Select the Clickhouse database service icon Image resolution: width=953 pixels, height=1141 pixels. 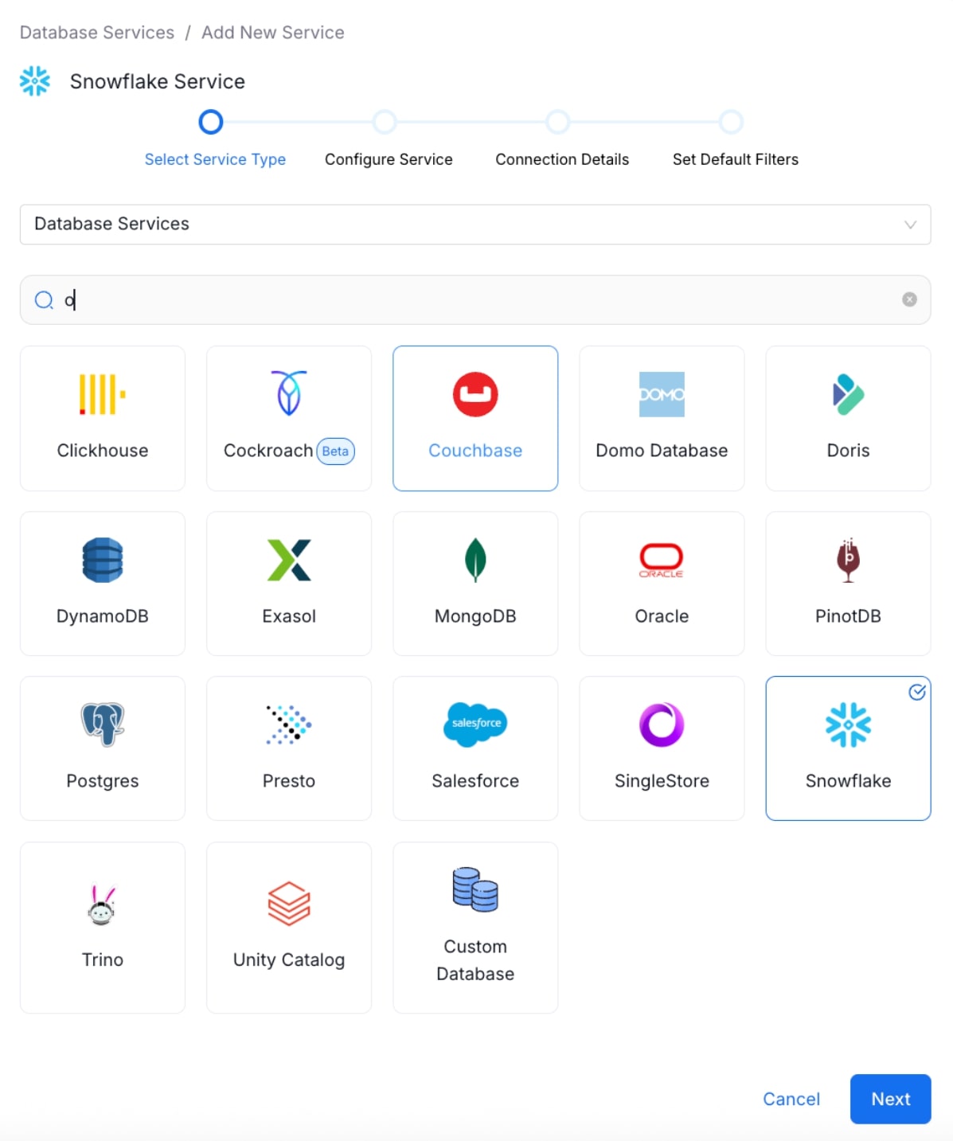coord(102,394)
